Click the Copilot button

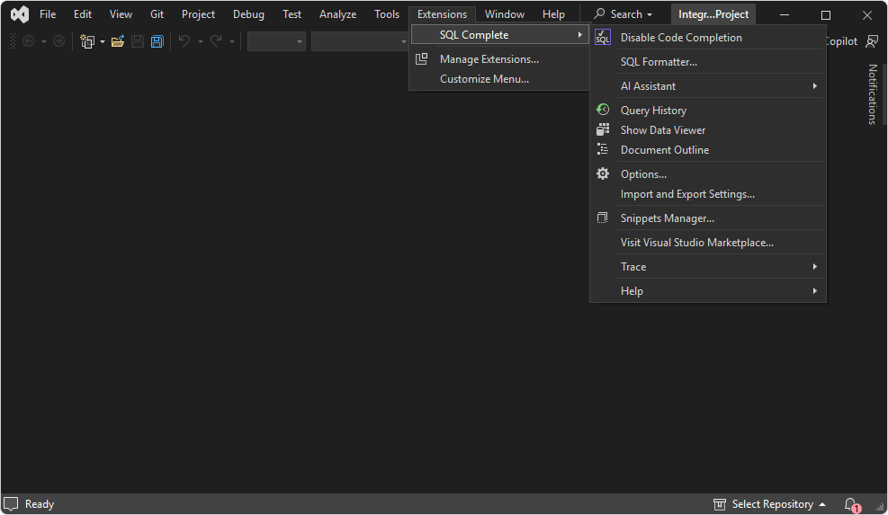pos(841,41)
